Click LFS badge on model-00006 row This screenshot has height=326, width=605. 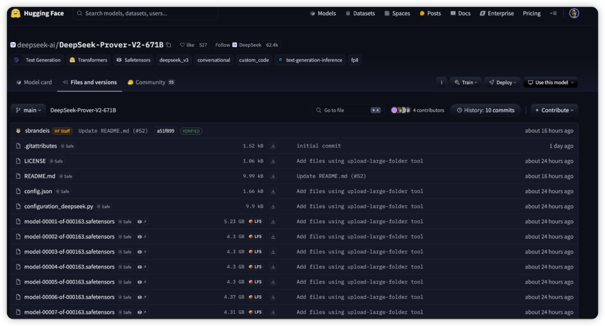(x=255, y=297)
